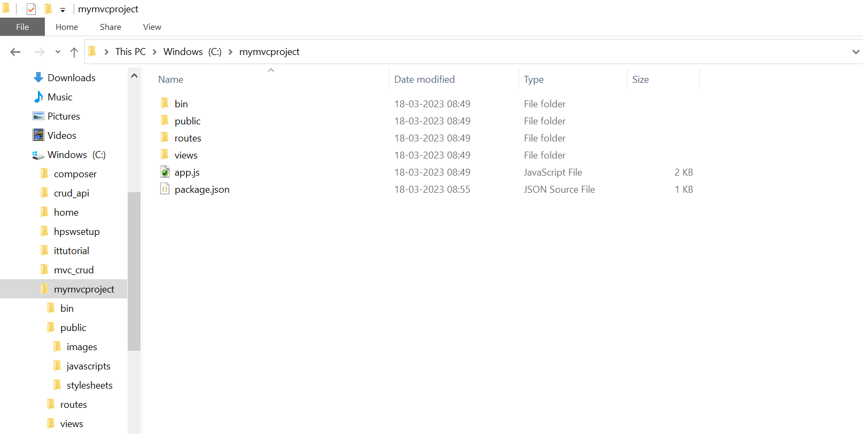The image size is (863, 434).
Task: Select the ittutorial folder in the tree
Action: point(72,250)
